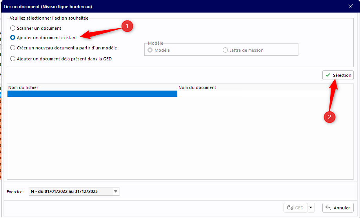Screen dimensions: 360x218
Task: Choose the Lettre de mission radio option
Action: (x=225, y=50)
